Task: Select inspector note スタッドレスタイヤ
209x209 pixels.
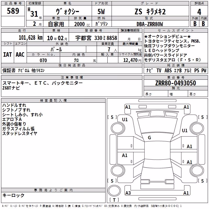Action: pyautogui.click(x=20, y=133)
